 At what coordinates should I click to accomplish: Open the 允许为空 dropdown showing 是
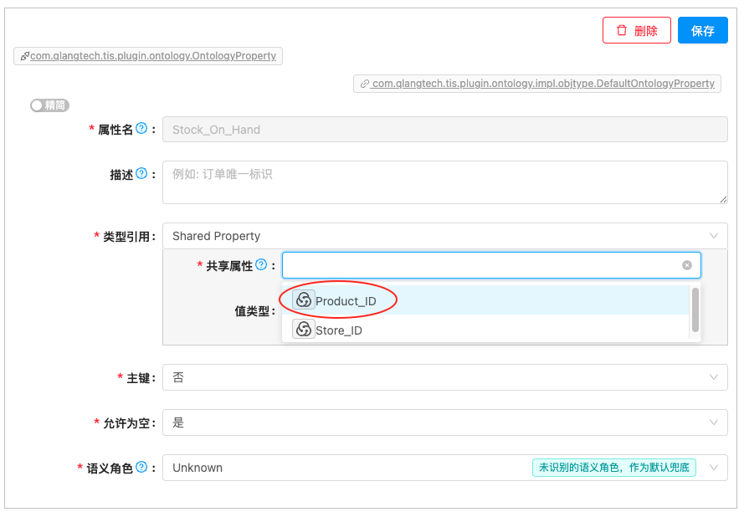click(445, 422)
